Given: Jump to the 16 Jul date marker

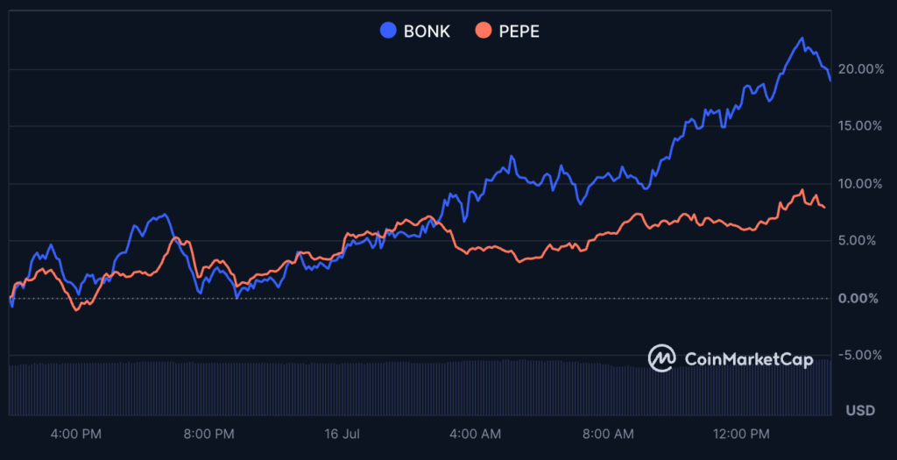Looking at the screenshot, I should pyautogui.click(x=343, y=434).
